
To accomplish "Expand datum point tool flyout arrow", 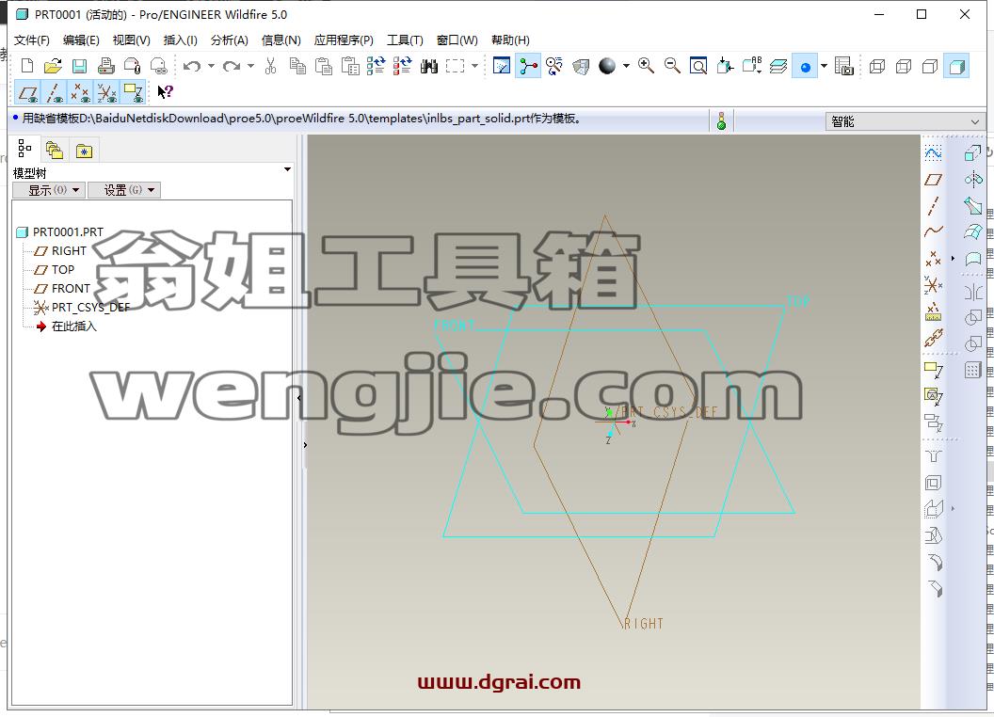I will tap(953, 258).
